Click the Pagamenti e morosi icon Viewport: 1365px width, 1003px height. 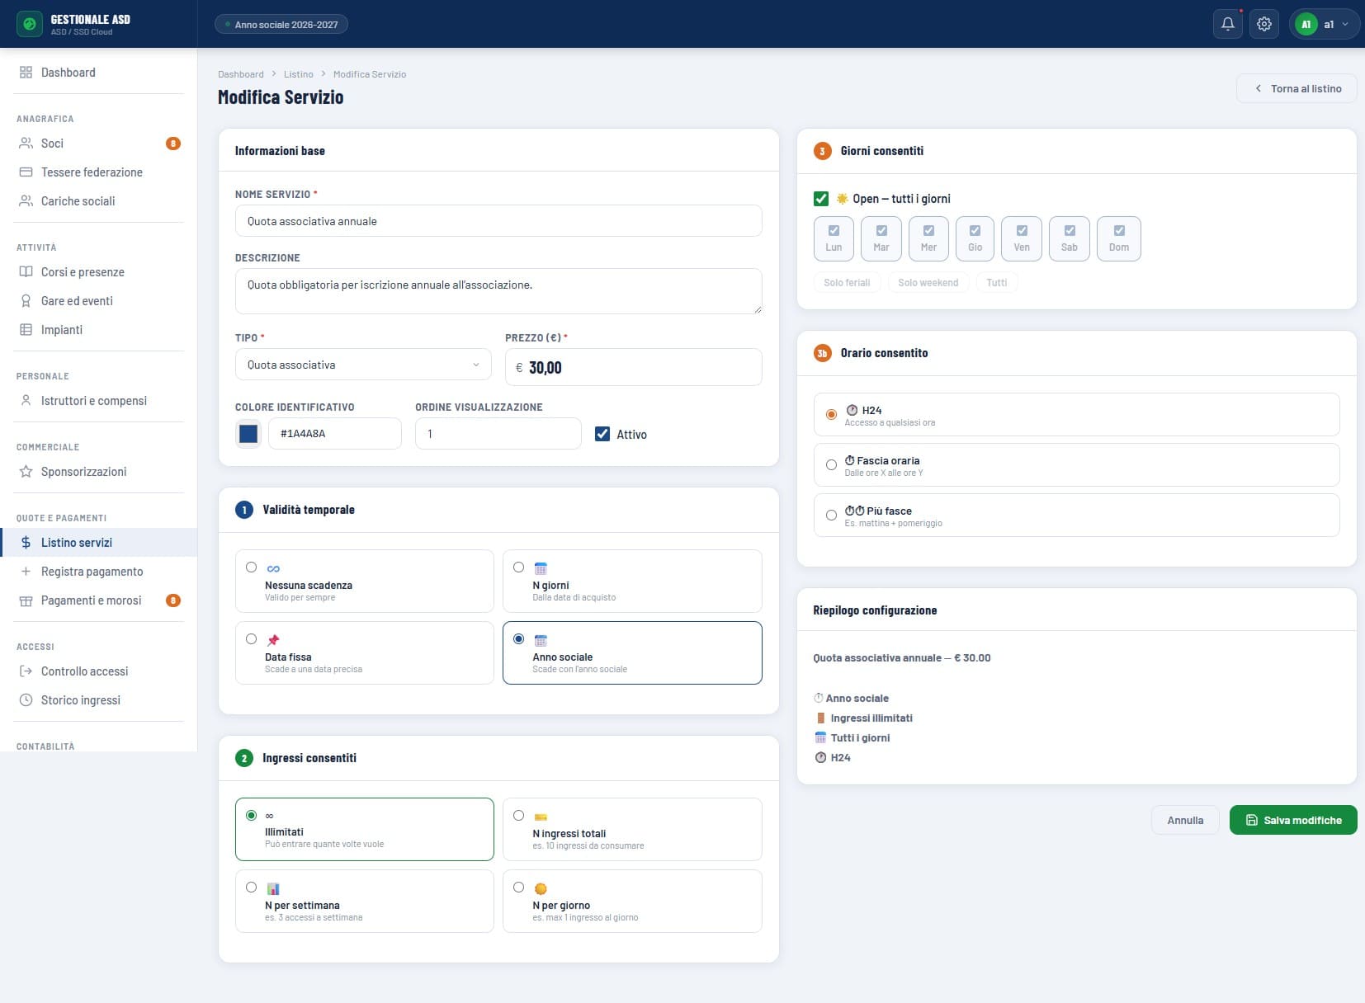[26, 600]
